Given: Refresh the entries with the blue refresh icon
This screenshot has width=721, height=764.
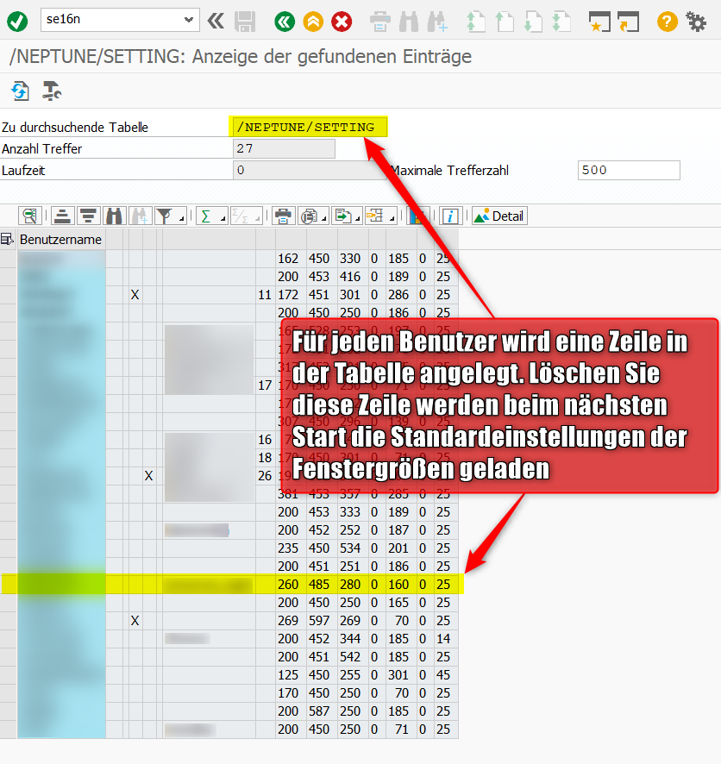Looking at the screenshot, I should click(21, 91).
